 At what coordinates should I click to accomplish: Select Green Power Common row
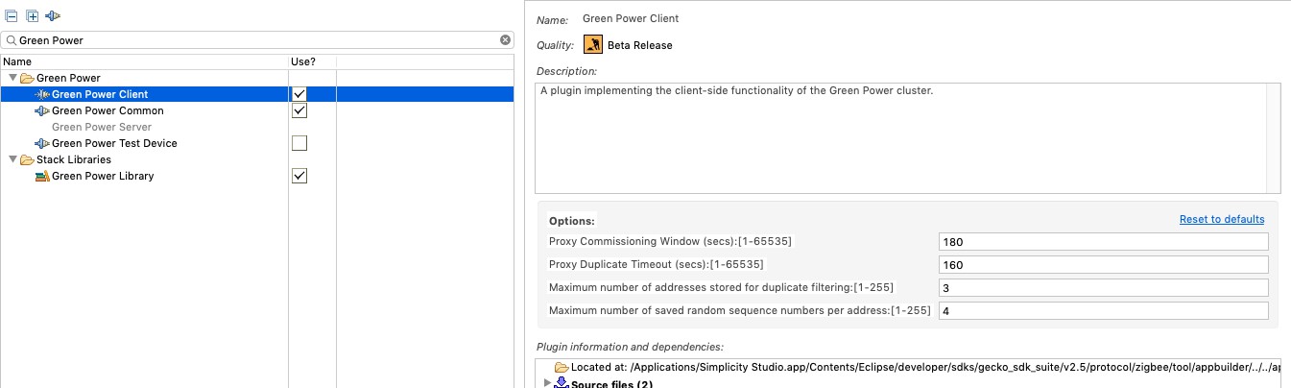point(257,110)
